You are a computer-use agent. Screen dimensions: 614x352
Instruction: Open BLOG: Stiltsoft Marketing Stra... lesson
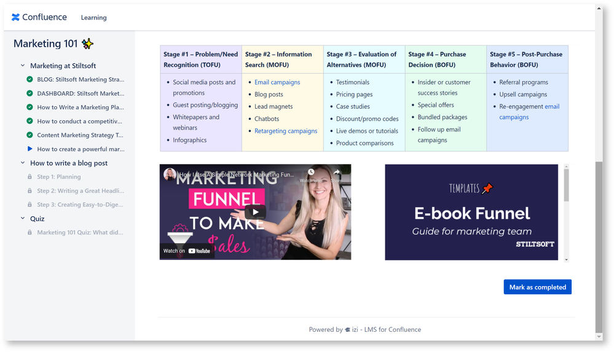tap(81, 79)
